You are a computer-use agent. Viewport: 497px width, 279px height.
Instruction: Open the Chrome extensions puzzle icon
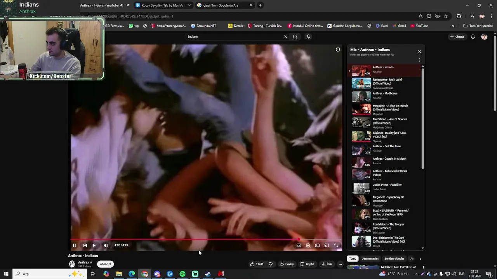459,16
